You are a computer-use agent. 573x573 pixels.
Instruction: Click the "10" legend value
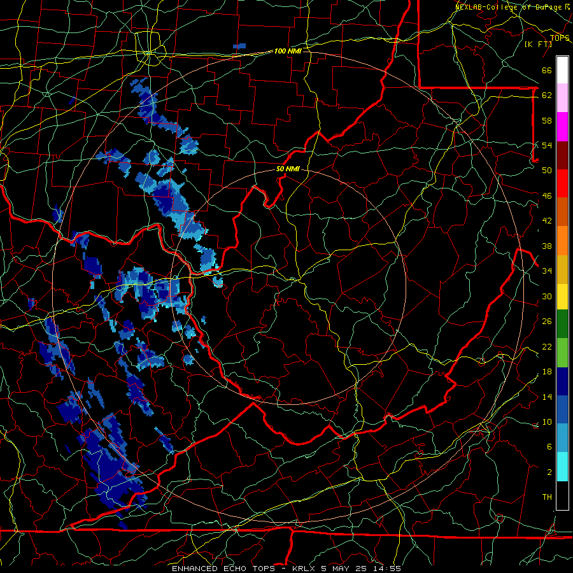pyautogui.click(x=547, y=421)
